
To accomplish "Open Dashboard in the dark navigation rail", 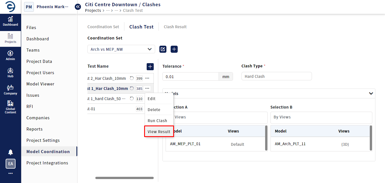I will [10, 21].
